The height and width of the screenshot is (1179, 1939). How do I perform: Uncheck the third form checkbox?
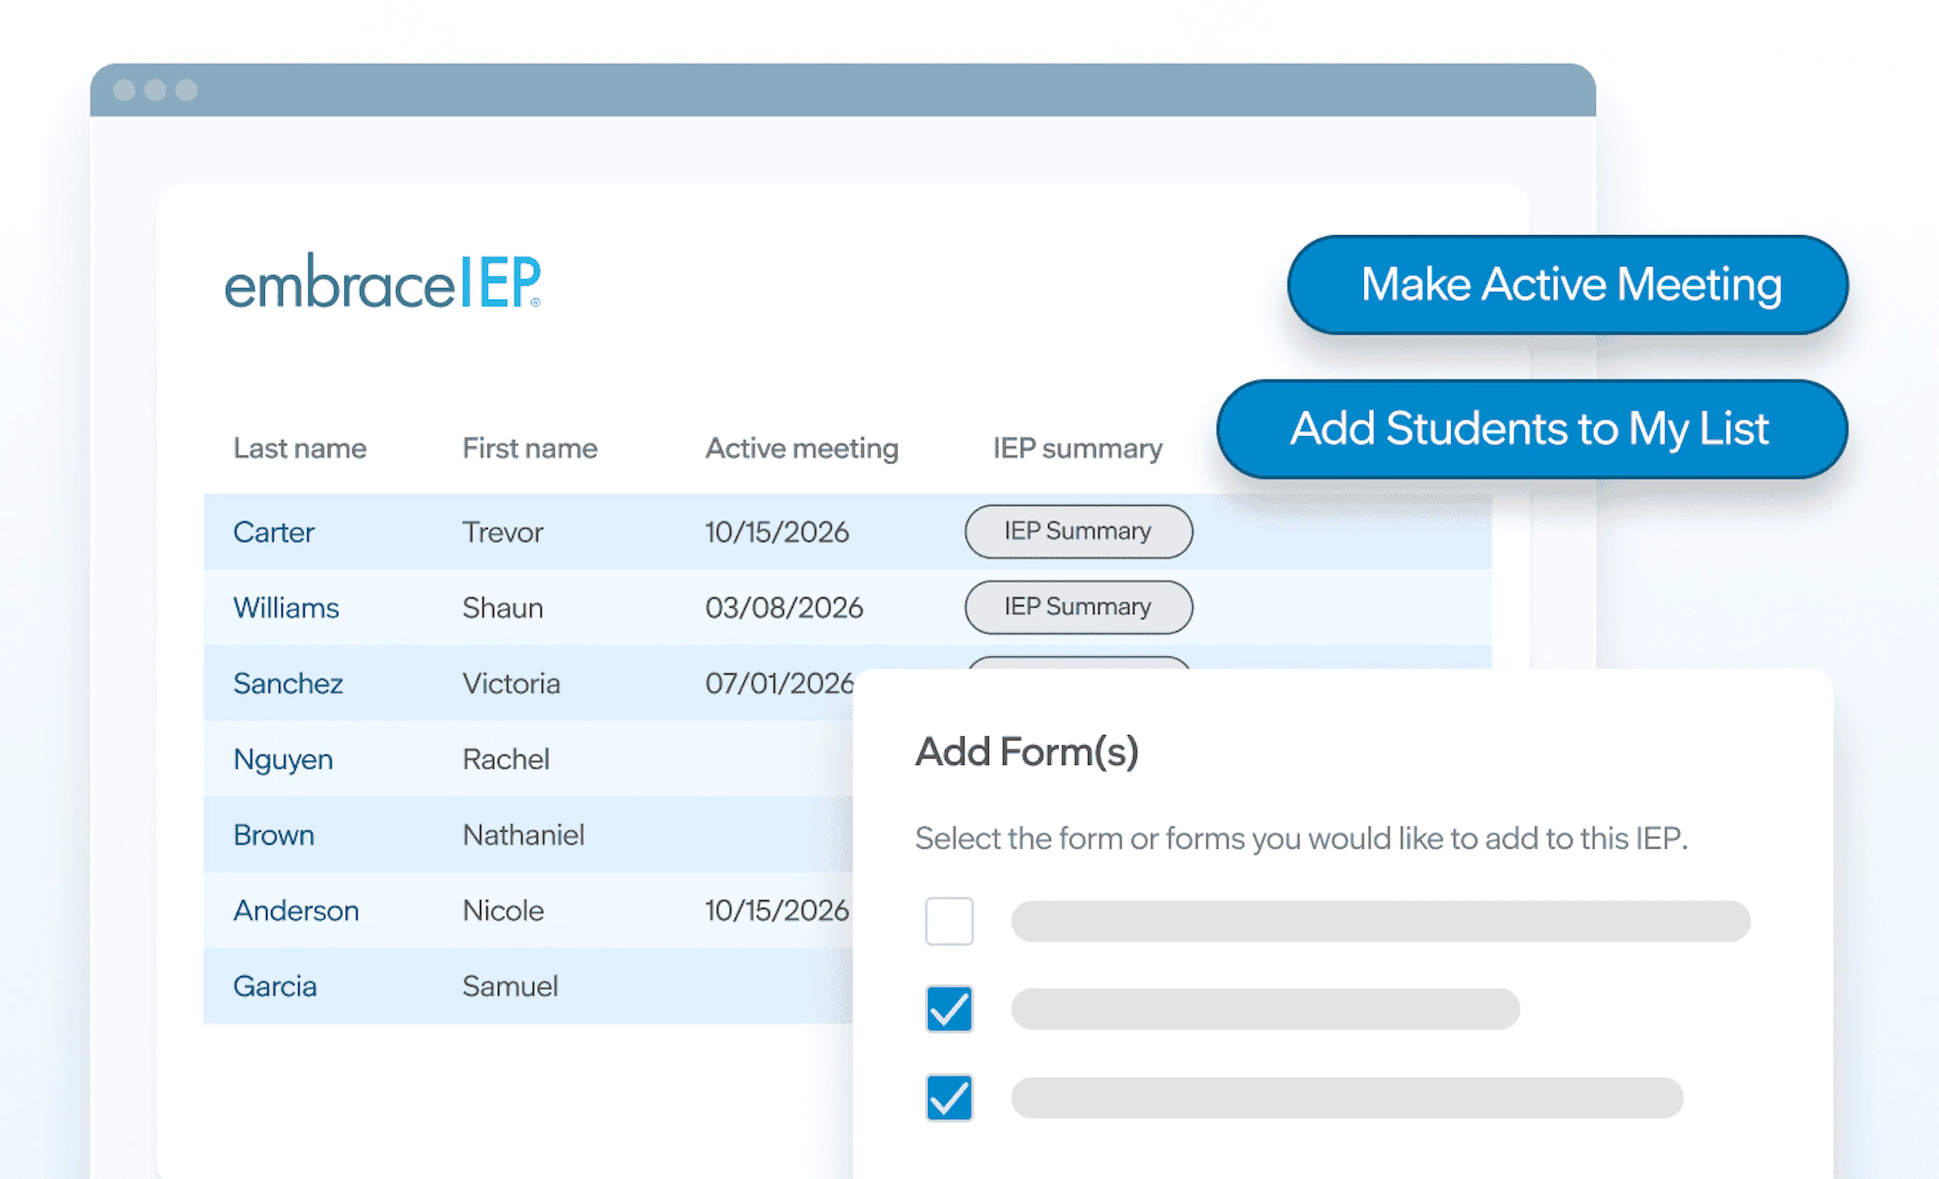point(949,1097)
